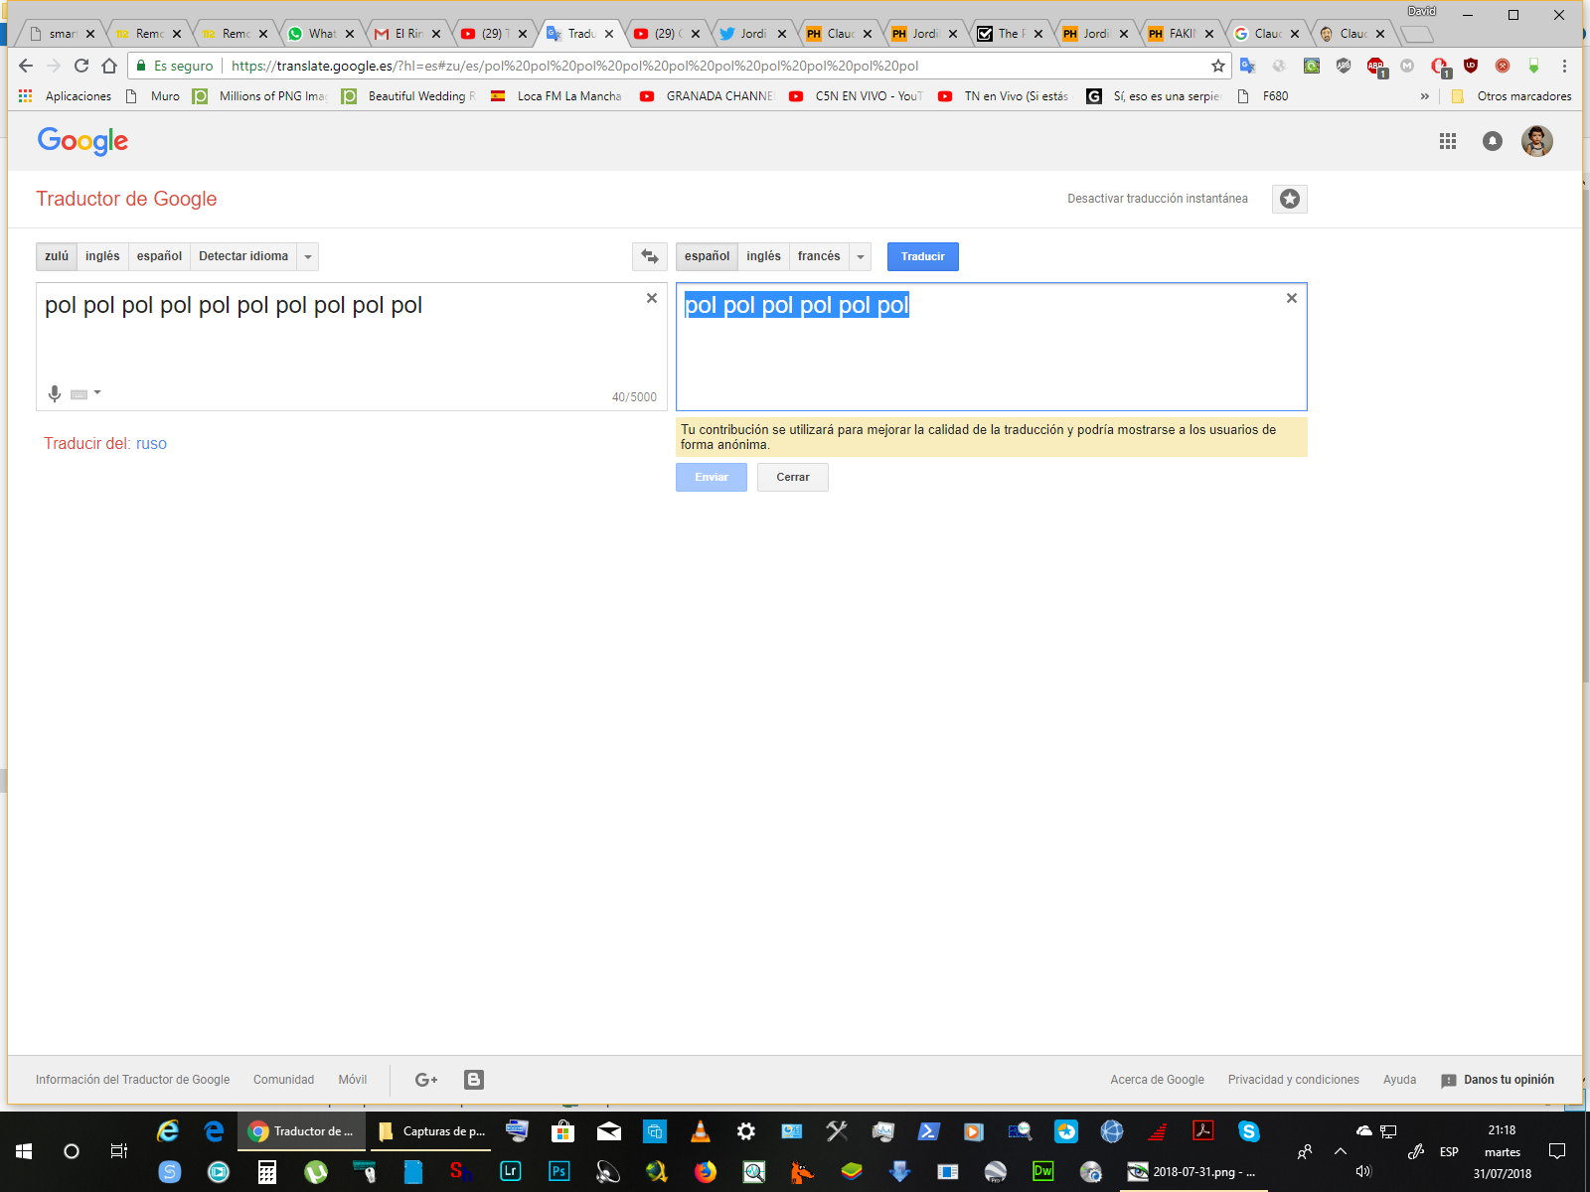This screenshot has height=1192, width=1590.
Task: Click the microphone voice input icon
Action: click(x=55, y=393)
